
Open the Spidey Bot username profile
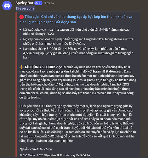(24, 3)
